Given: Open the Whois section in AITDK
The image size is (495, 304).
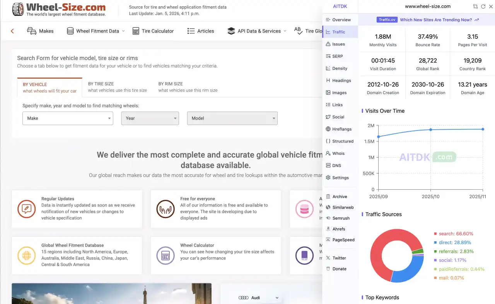Looking at the screenshot, I should tap(340, 153).
